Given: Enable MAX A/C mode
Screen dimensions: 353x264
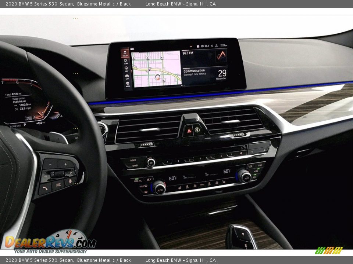Looking at the screenshot, I should coord(137,181).
